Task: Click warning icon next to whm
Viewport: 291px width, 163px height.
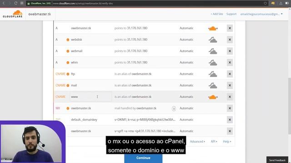Action: tap(68, 62)
